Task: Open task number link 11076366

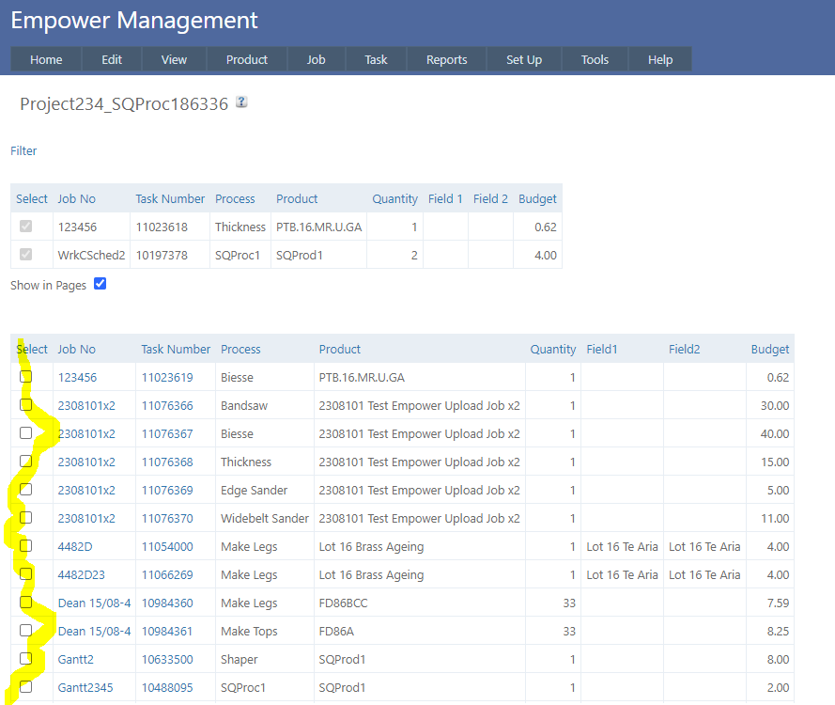Action: tap(167, 405)
